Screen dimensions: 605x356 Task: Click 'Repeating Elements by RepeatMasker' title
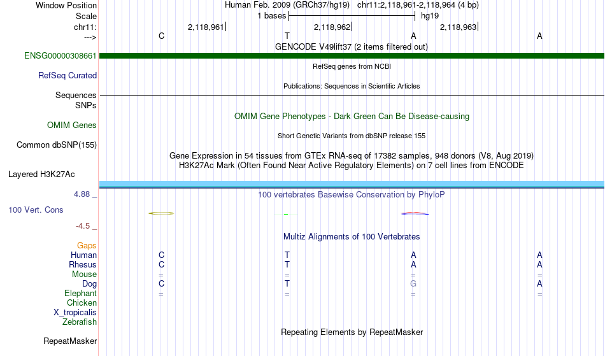pyautogui.click(x=352, y=332)
